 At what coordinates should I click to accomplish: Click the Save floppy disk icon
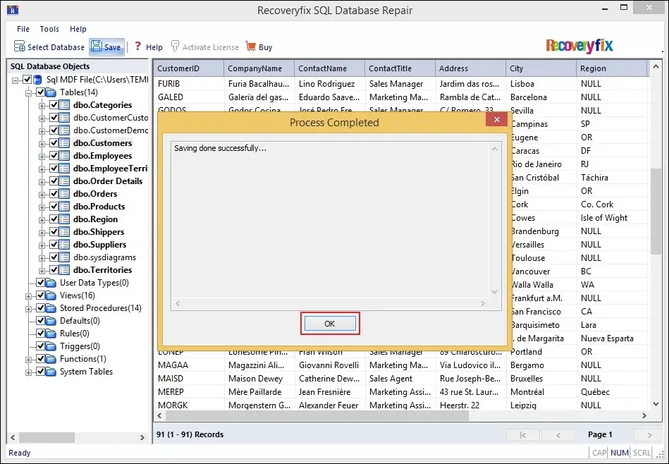click(x=97, y=46)
